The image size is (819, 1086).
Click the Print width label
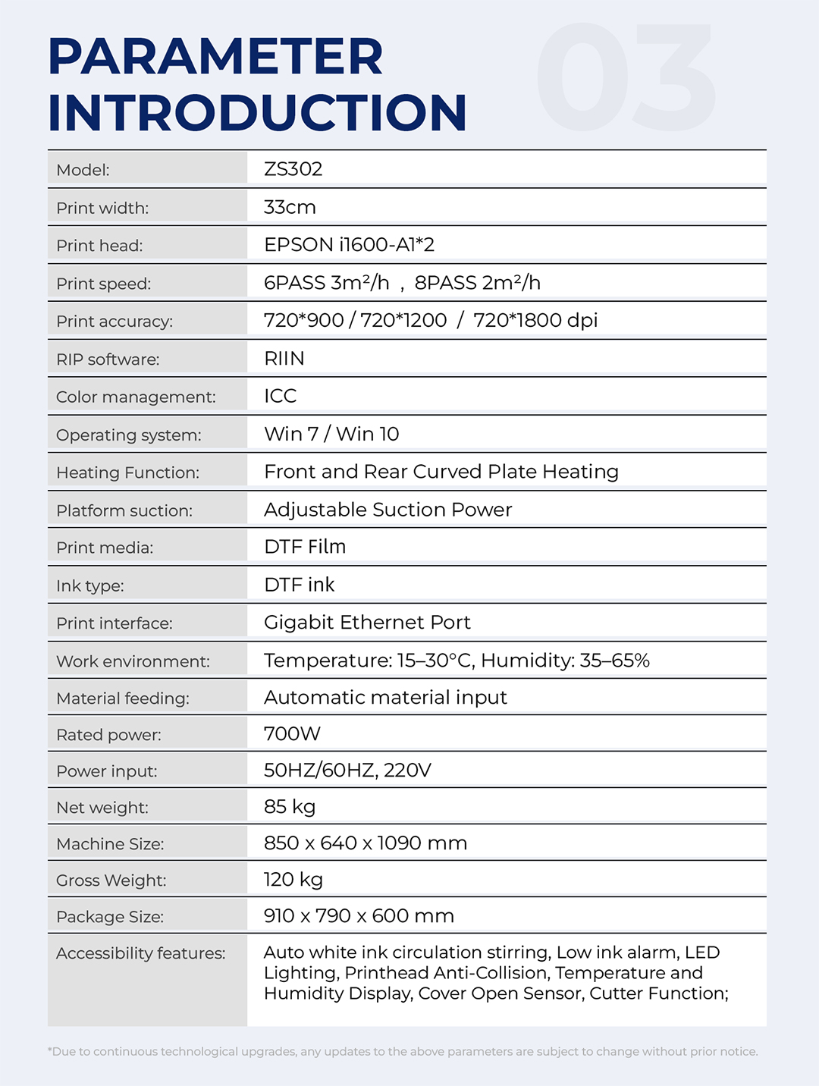coord(102,208)
